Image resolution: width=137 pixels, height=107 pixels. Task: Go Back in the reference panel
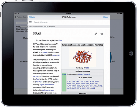(31, 17)
